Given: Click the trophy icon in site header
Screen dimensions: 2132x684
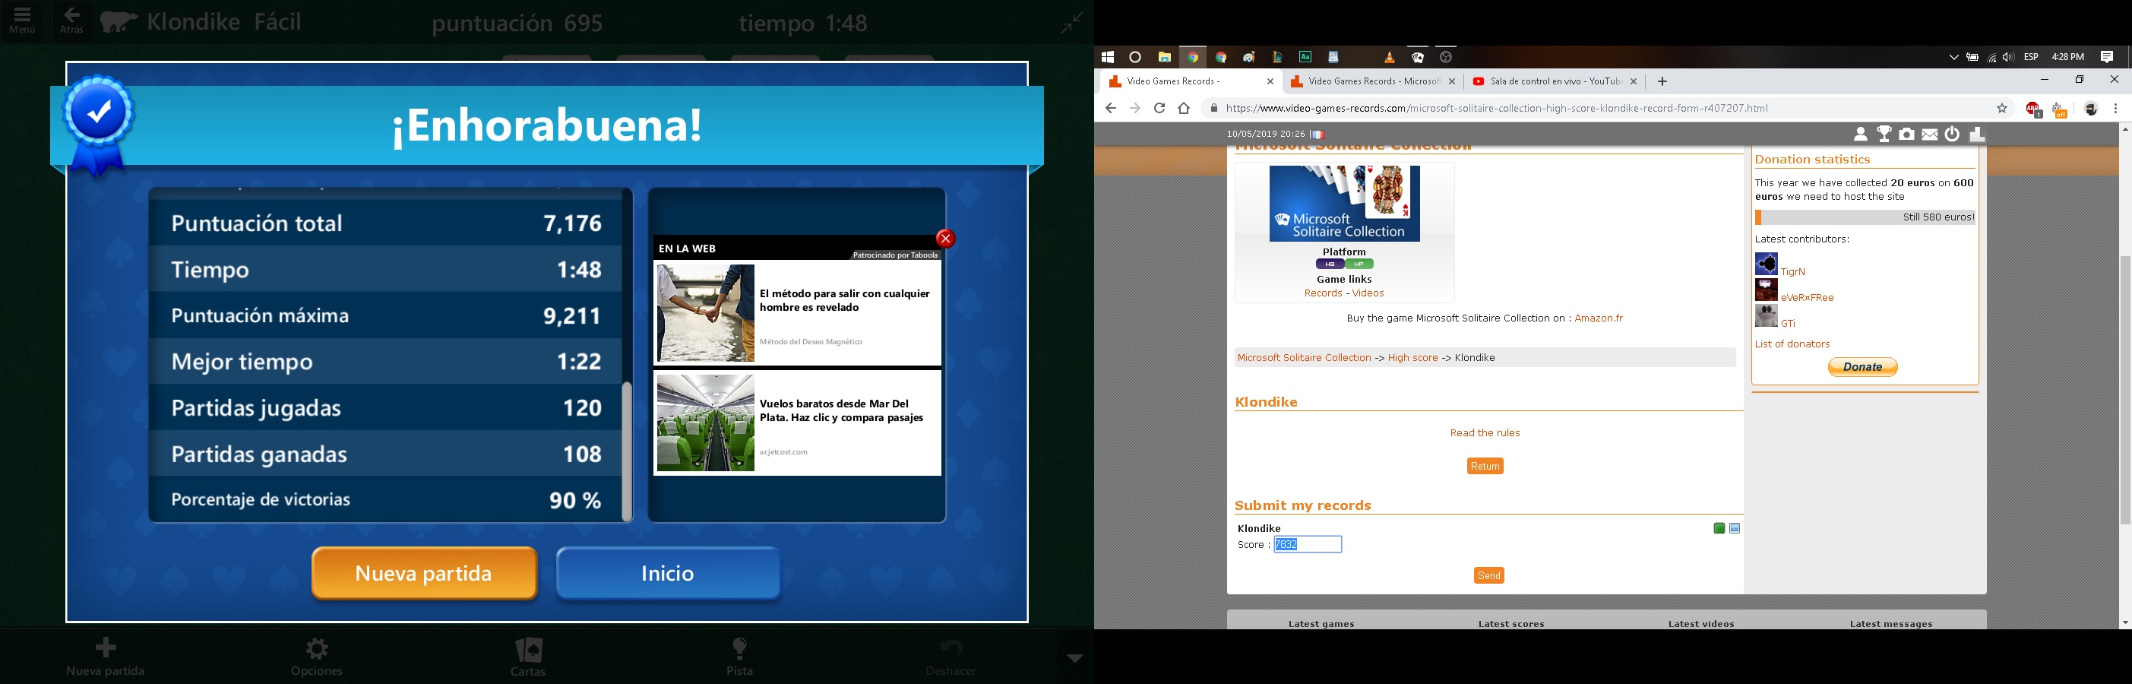Looking at the screenshot, I should [1884, 135].
